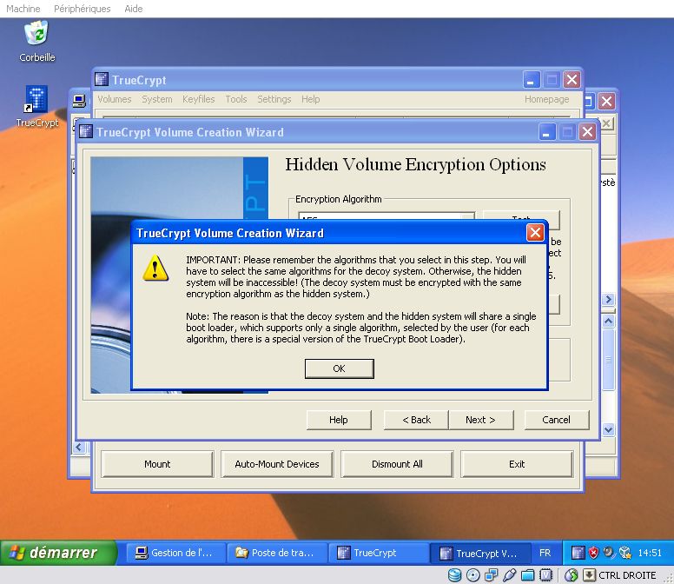
Task: Open the VirtualBox Machine menu
Action: (23, 9)
